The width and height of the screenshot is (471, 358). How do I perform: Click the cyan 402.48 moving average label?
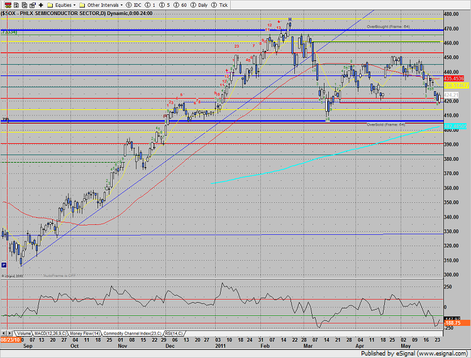(455, 126)
